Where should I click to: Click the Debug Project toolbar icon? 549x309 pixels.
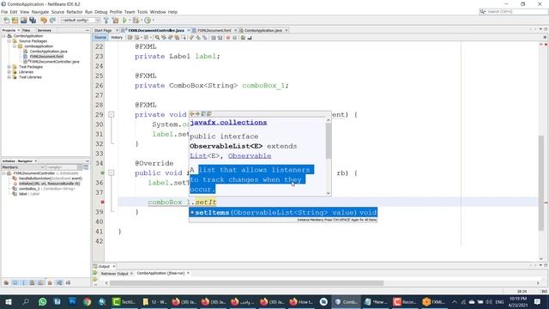tap(136, 21)
